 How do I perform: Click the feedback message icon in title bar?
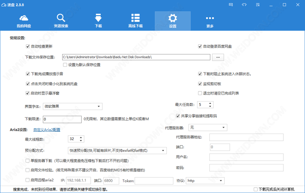tap(231, 5)
